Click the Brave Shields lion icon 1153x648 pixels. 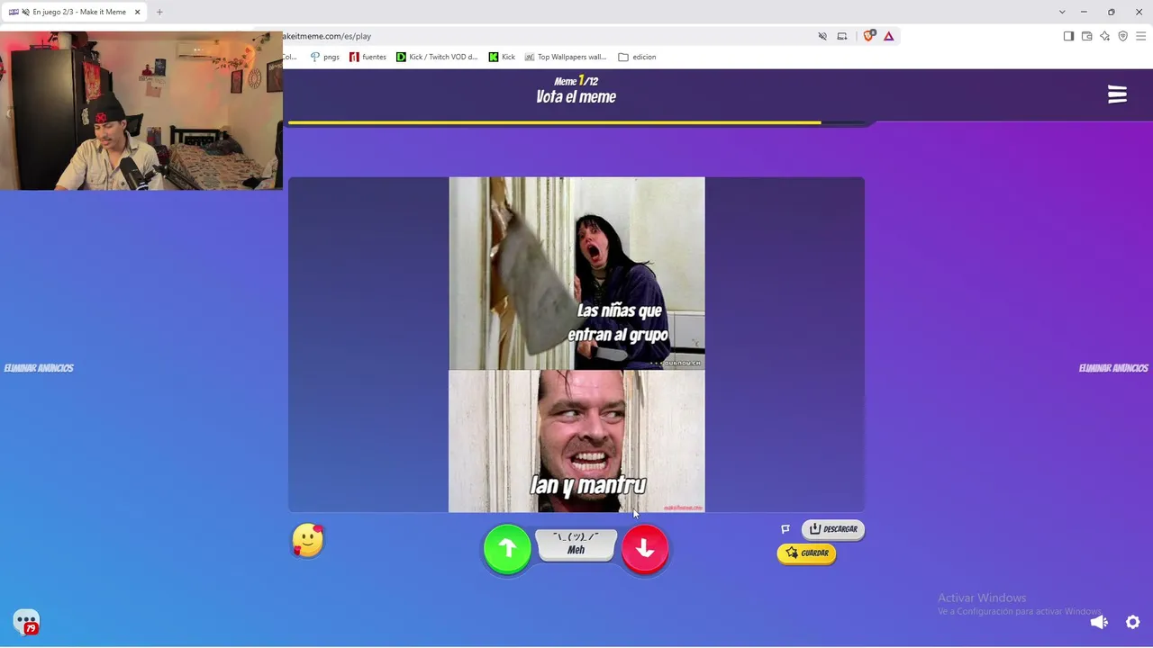tap(868, 36)
